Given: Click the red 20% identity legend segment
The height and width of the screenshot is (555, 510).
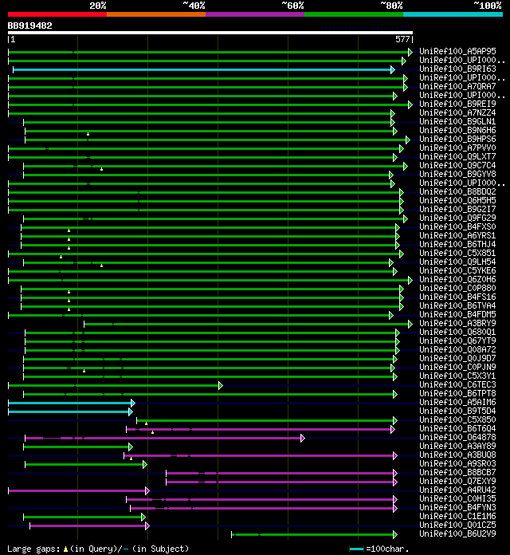Looking at the screenshot, I should 57,14.
